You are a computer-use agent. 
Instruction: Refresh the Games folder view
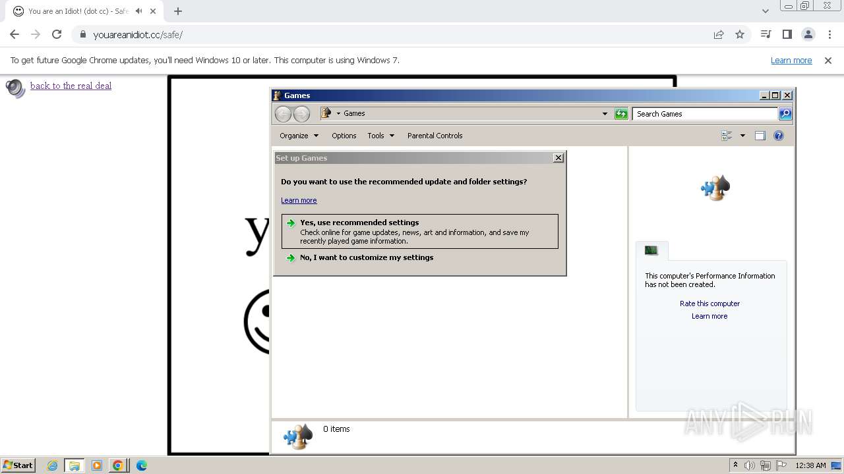tap(621, 114)
